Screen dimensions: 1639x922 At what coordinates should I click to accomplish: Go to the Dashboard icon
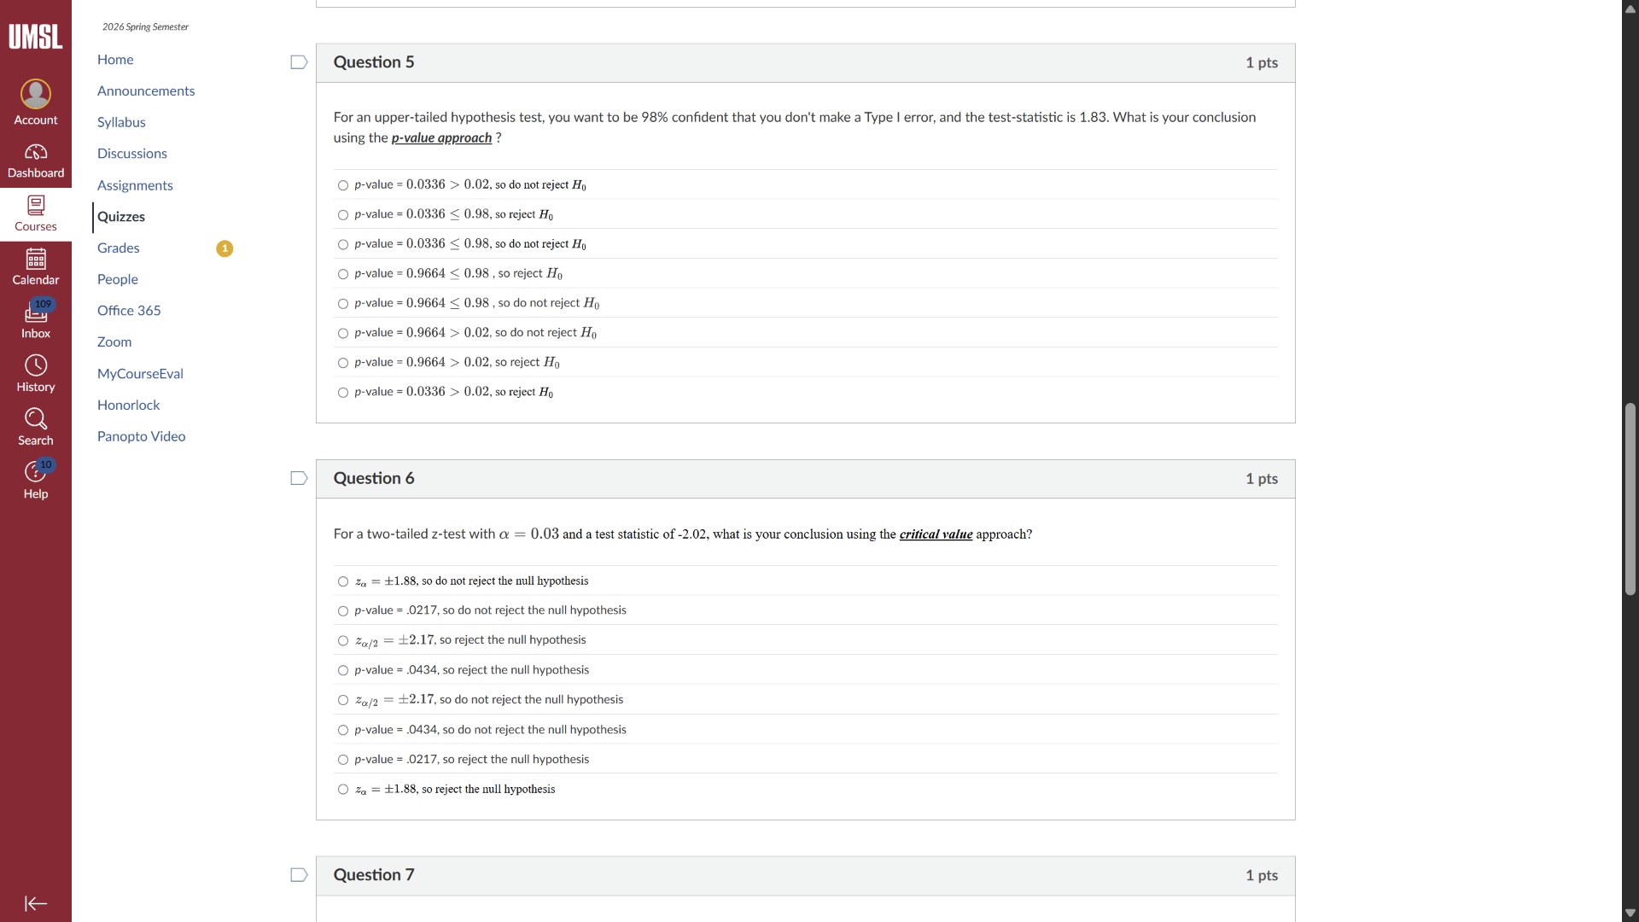pyautogui.click(x=36, y=153)
